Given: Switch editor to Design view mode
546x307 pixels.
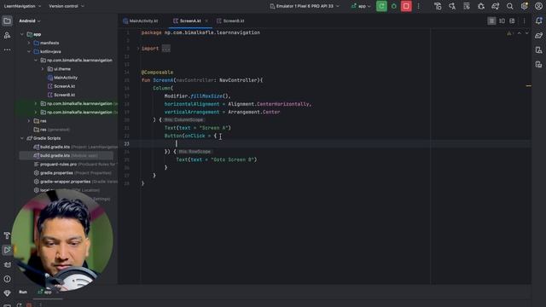Looking at the screenshot, I should (512, 20).
